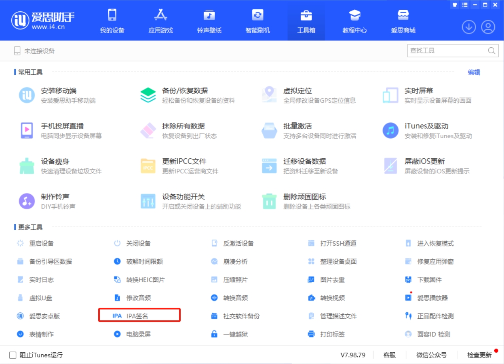Viewport: 504px width, 364px height.
Task: Open 转换音频 tool
Action: (229, 298)
